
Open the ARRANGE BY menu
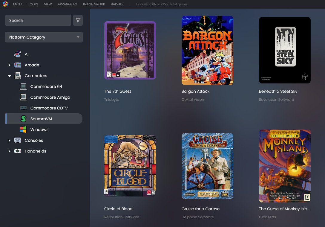point(68,4)
